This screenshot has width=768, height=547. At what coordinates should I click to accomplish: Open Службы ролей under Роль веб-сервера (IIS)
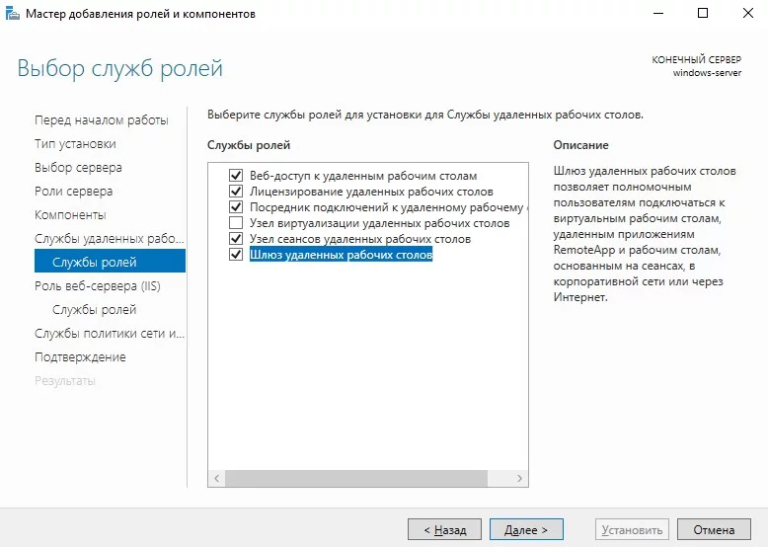coord(94,309)
